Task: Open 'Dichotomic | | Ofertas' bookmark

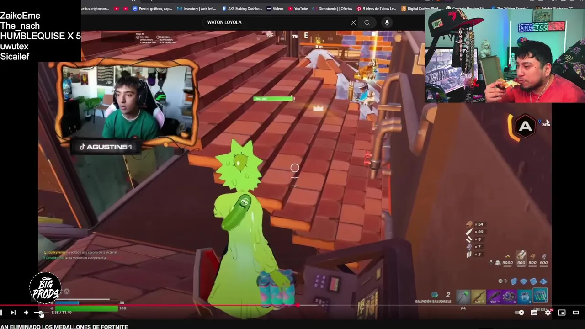Action: [332, 8]
